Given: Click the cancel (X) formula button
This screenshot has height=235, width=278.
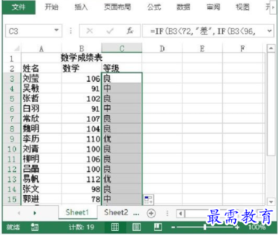Looking at the screenshot, I should (x=89, y=31).
